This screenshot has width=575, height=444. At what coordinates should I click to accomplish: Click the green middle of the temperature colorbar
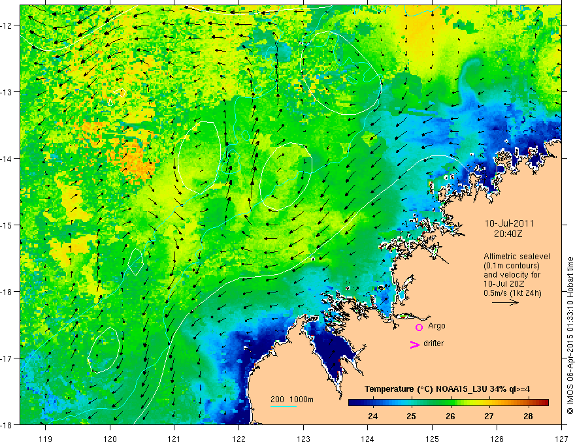pyautogui.click(x=448, y=403)
